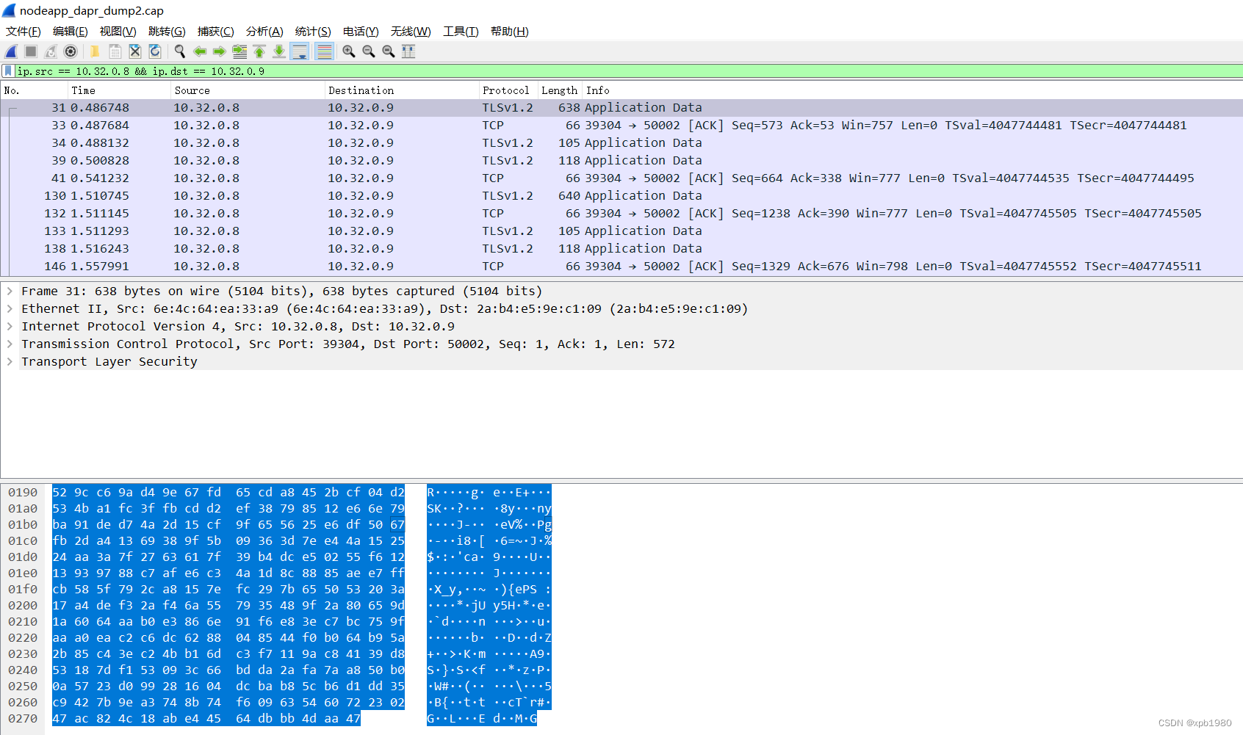This screenshot has width=1243, height=735.
Task: Sort by the Destination column header
Action: (402, 90)
